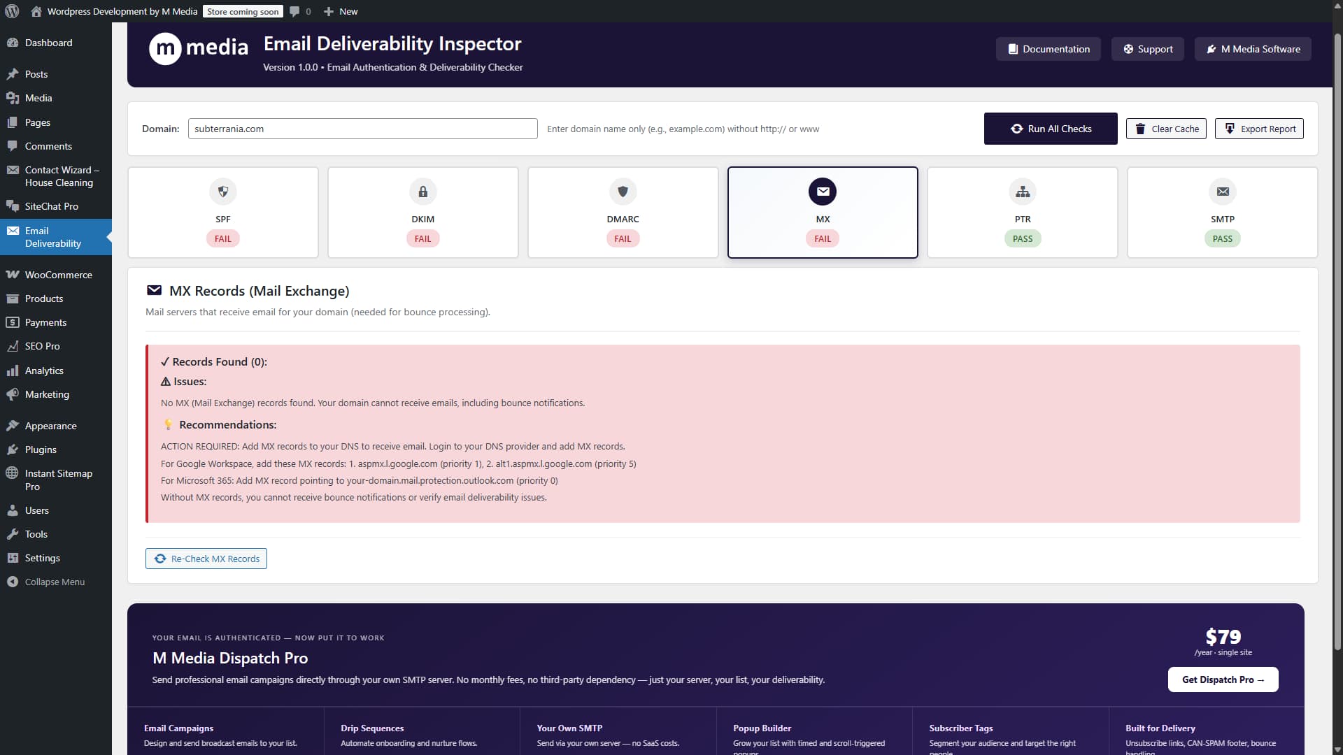The width and height of the screenshot is (1343, 755).
Task: Click inside the Domain input field
Action: coord(362,129)
